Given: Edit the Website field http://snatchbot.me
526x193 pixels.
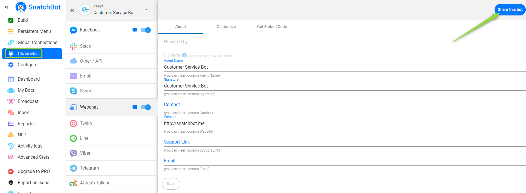Looking at the screenshot, I should [x=345, y=124].
